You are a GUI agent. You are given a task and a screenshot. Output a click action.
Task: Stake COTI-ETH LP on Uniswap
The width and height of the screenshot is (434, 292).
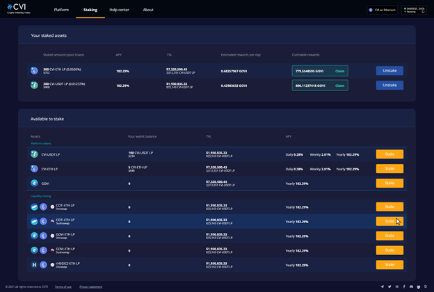(389, 206)
